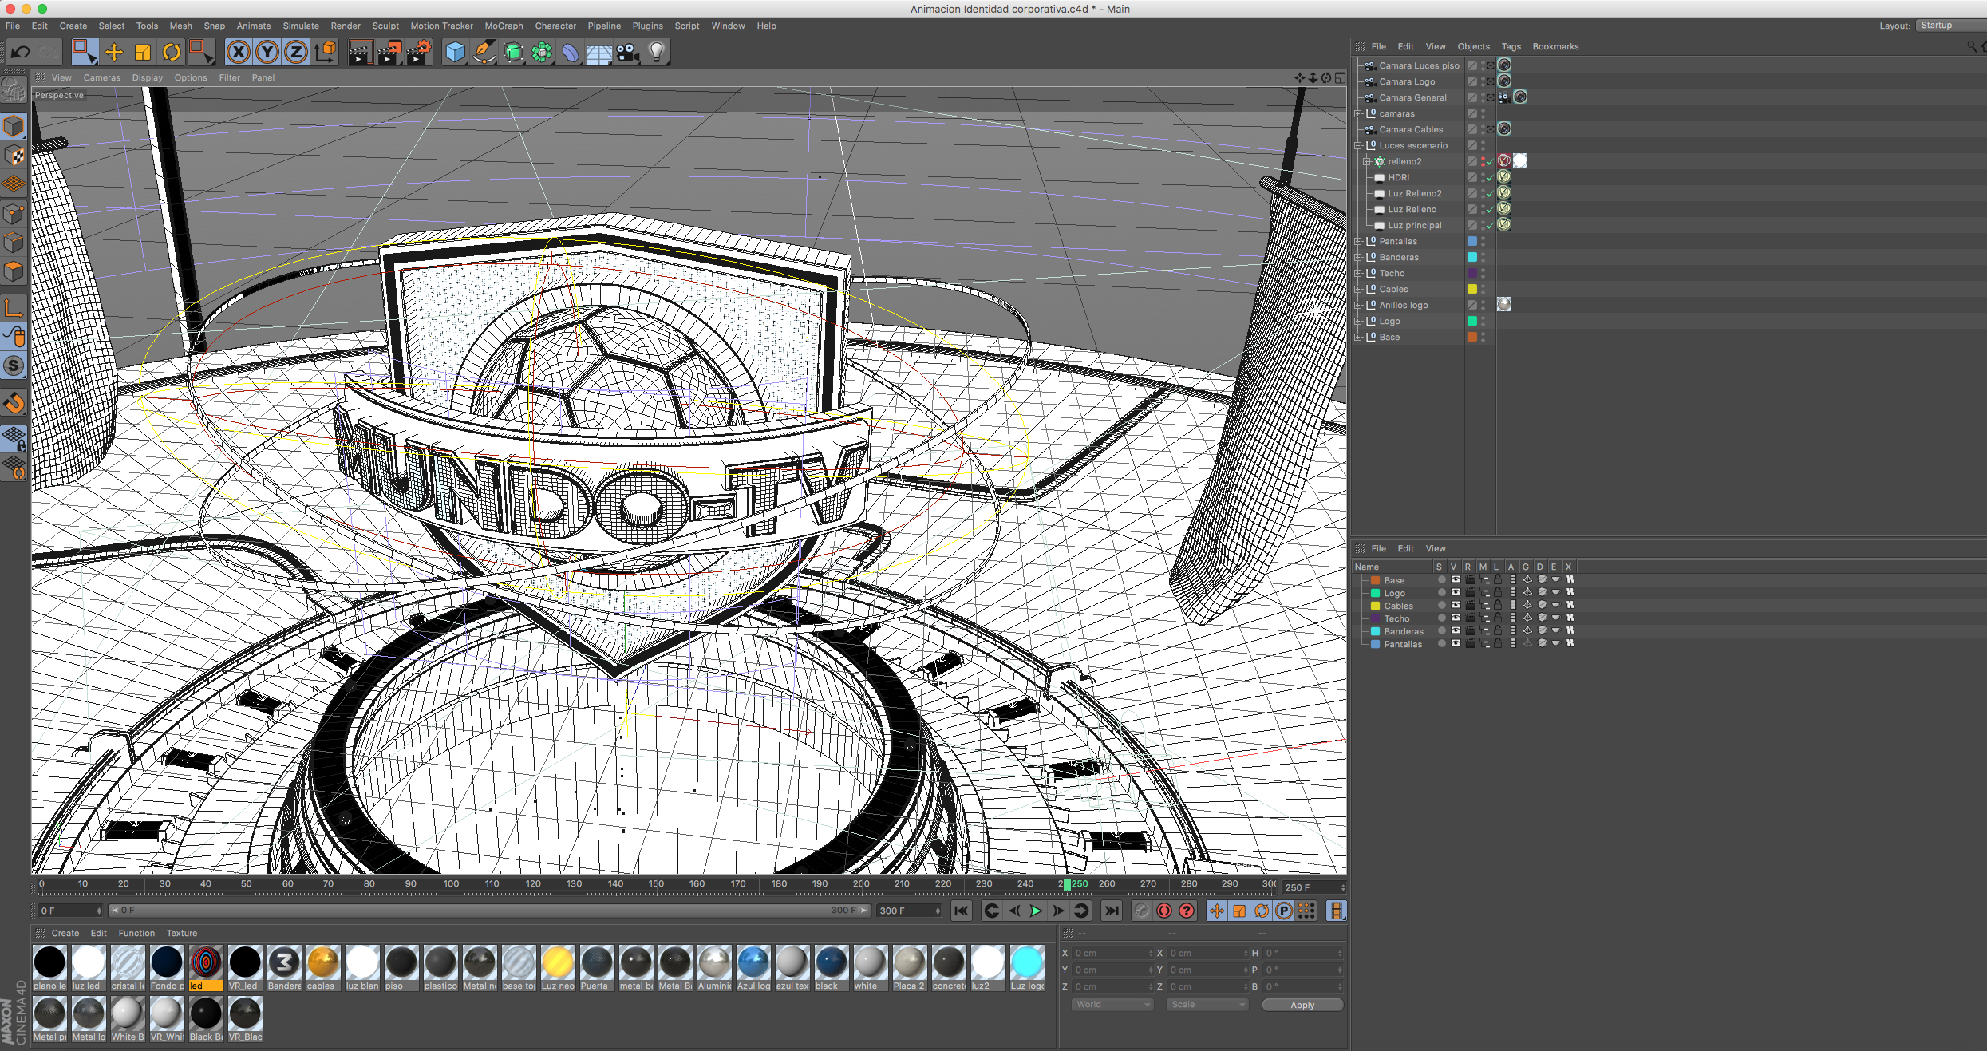Select the Scale tool
1987x1051 pixels.
(143, 53)
